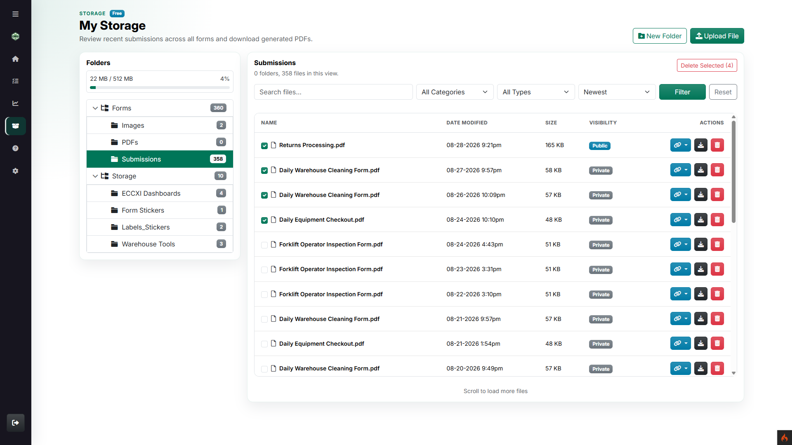Check Daily Warehouse Cleaning Form 08-21-2026 checkbox
This screenshot has width=792, height=445.
click(x=264, y=319)
